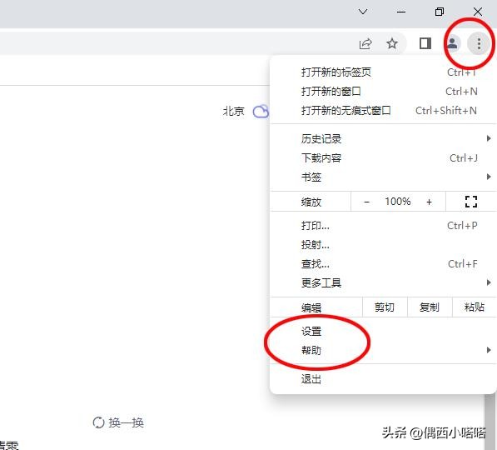
Task: Click the share page icon
Action: pyautogui.click(x=365, y=43)
